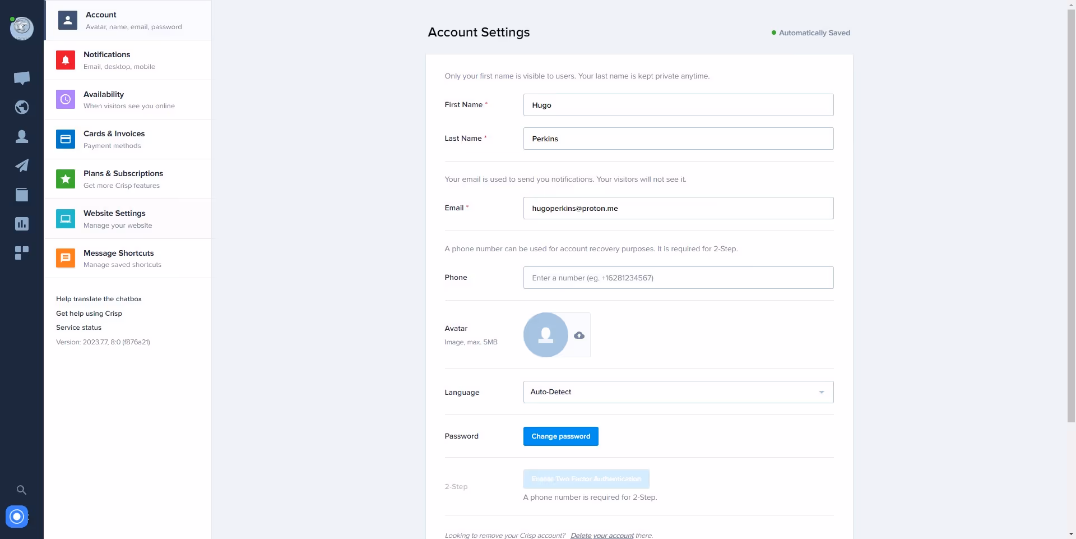
Task: Click the avatar upload cloud icon
Action: (579, 335)
